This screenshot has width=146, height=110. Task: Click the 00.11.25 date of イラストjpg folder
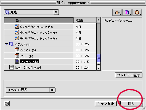(x=82, y=44)
